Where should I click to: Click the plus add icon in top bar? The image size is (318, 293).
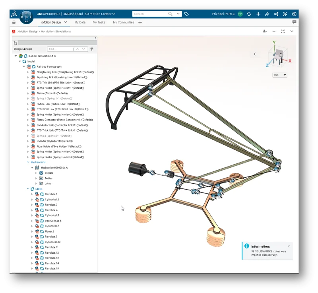pos(258,14)
